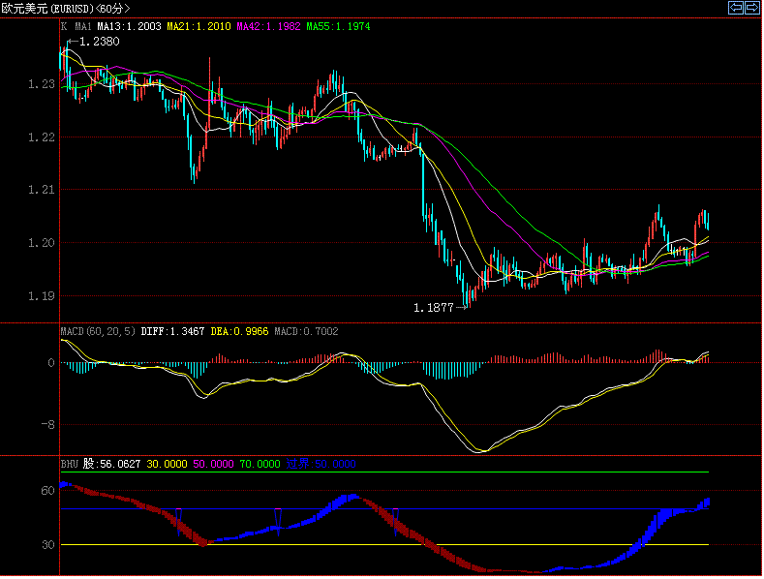Screen dimensions: 764x579
Task: Select the EURUSD 60-minute chart title
Action: tap(65, 9)
